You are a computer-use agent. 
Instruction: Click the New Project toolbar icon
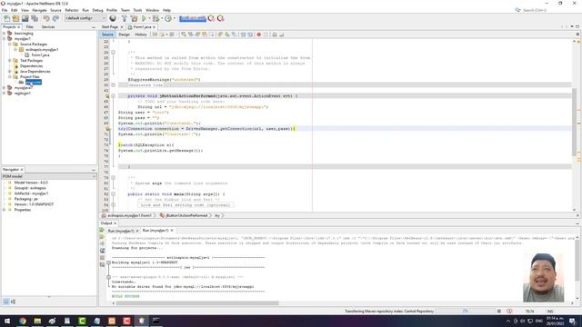click(15, 18)
